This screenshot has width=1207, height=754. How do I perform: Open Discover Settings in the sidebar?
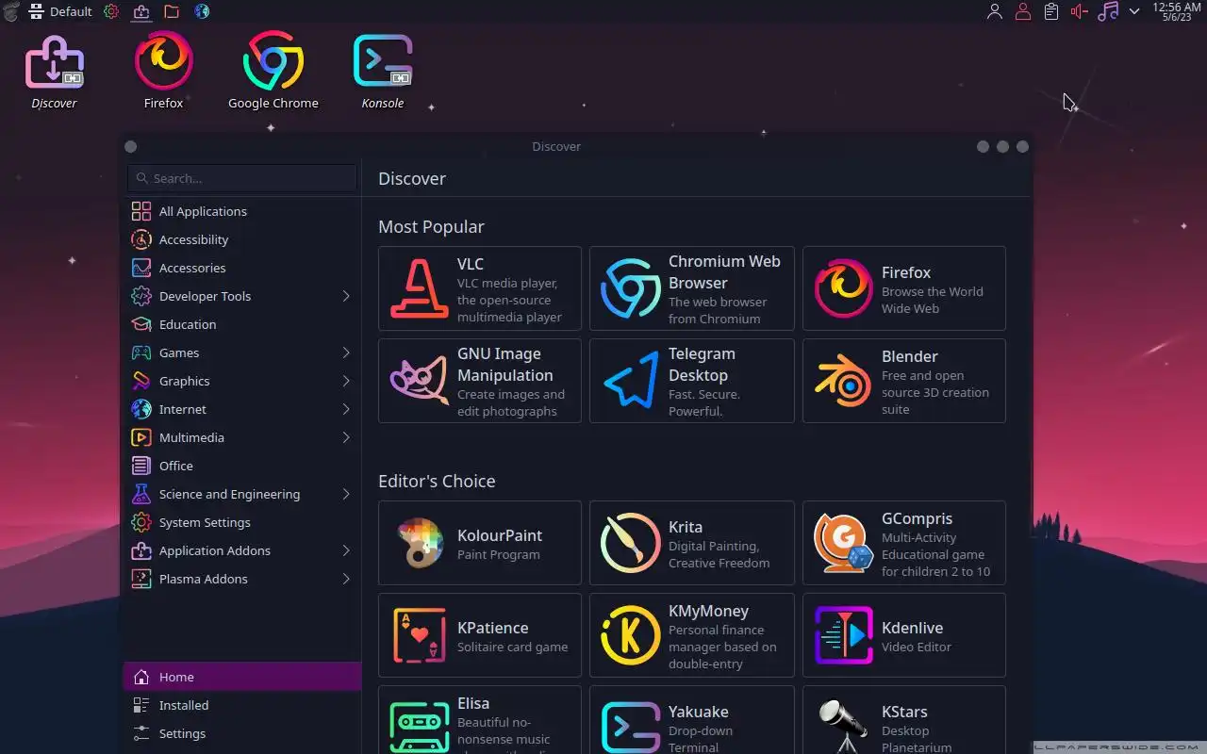pyautogui.click(x=241, y=733)
